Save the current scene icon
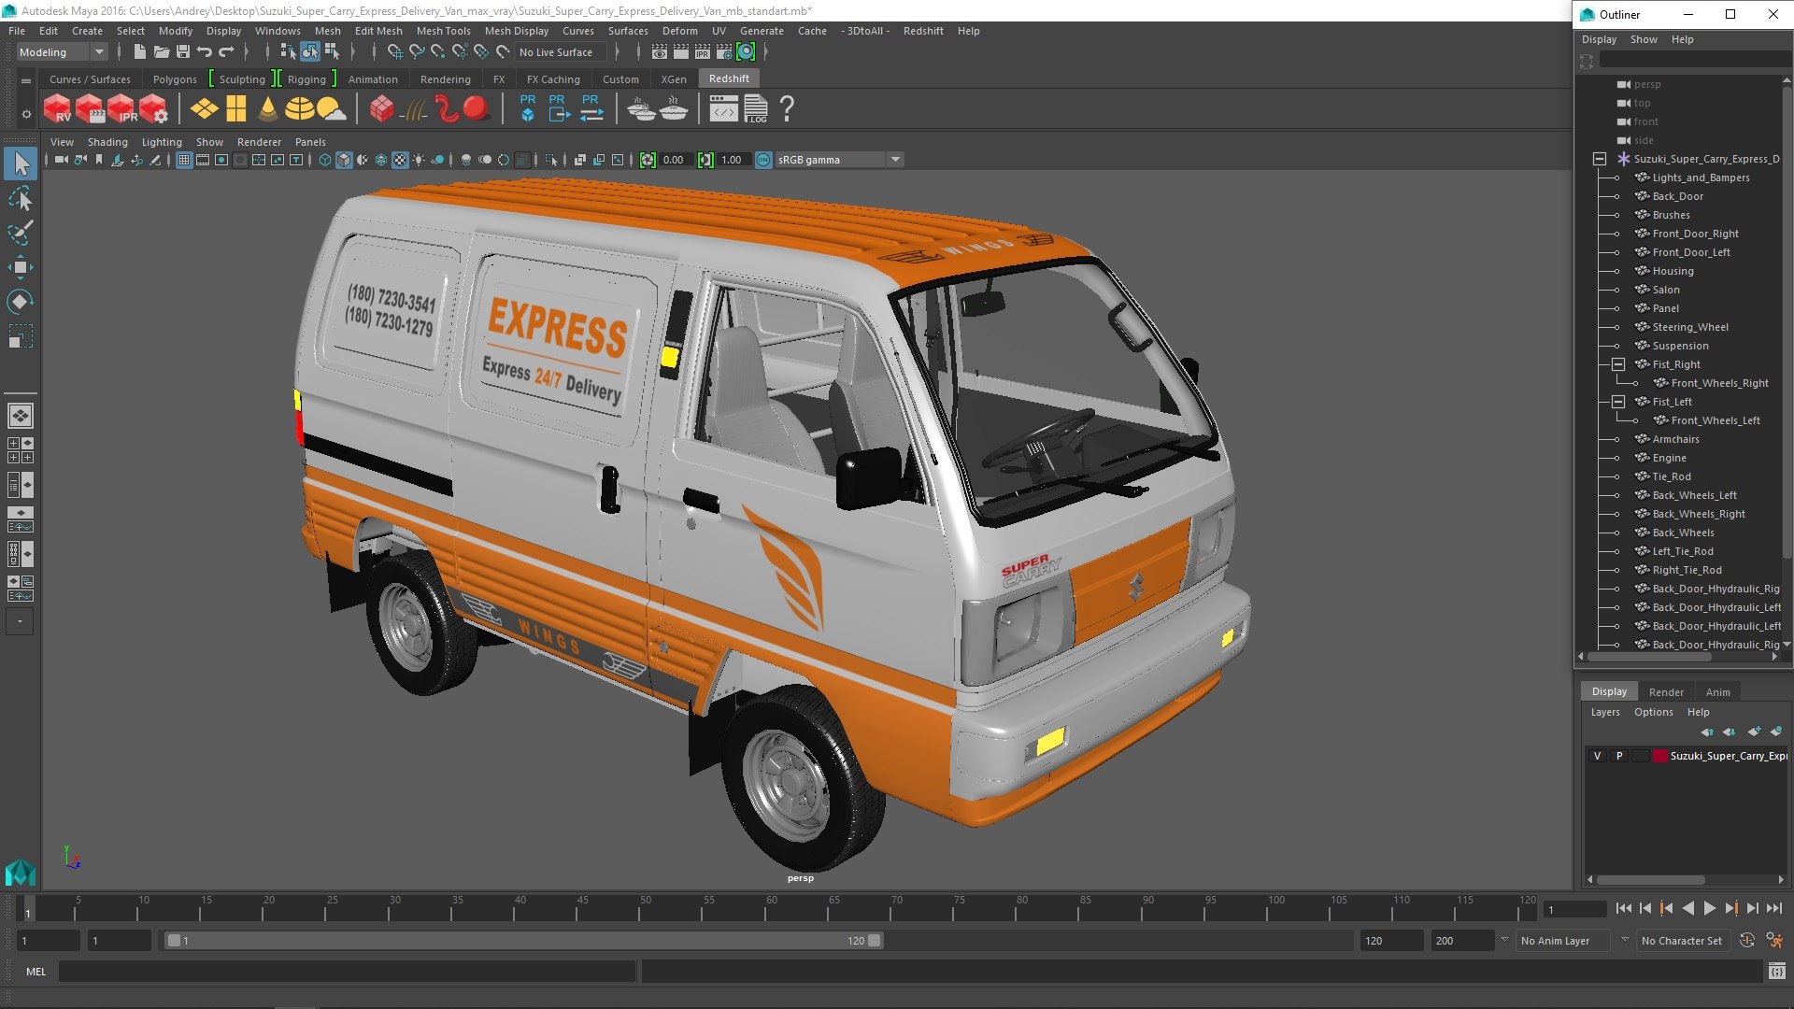Screen dimensions: 1794x1009 183,52
